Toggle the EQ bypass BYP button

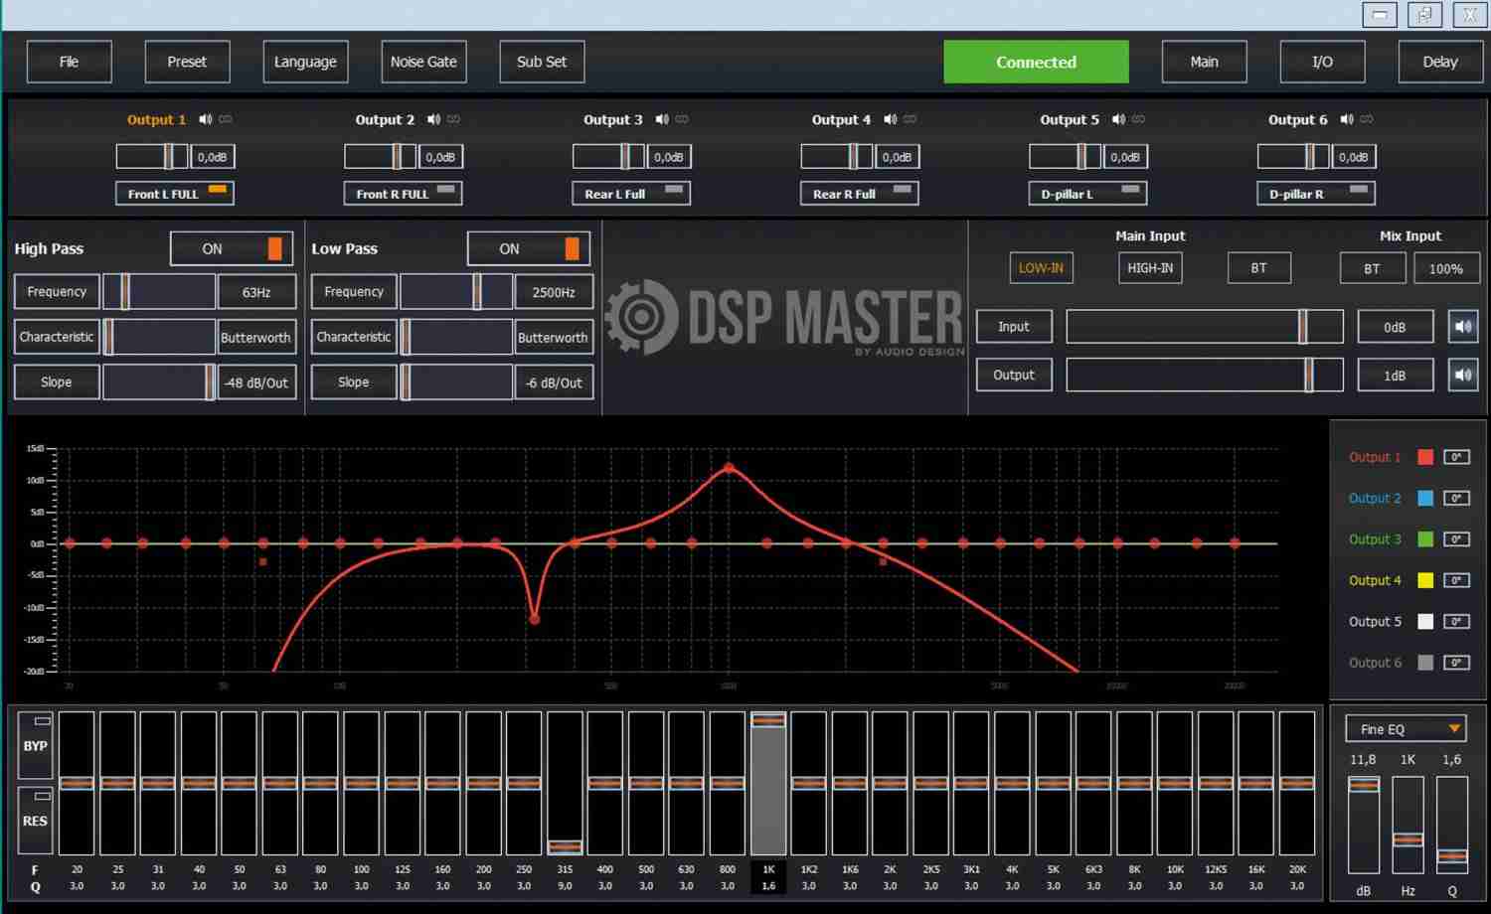pyautogui.click(x=36, y=745)
